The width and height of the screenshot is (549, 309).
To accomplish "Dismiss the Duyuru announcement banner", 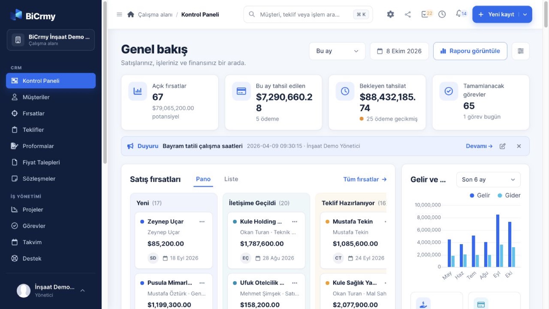I will coord(519,146).
